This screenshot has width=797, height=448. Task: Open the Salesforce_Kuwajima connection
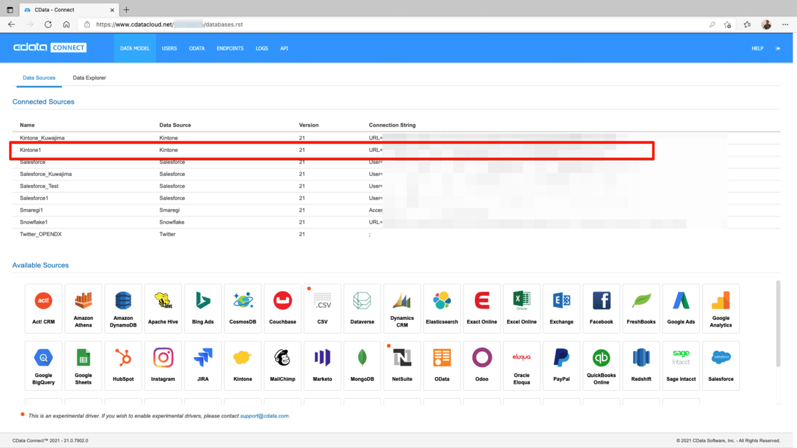pos(46,174)
